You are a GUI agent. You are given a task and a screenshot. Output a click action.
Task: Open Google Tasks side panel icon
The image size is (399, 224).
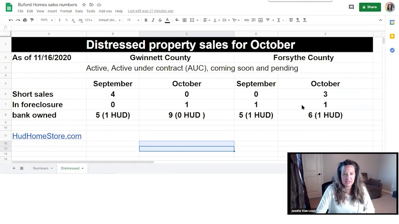392,50
